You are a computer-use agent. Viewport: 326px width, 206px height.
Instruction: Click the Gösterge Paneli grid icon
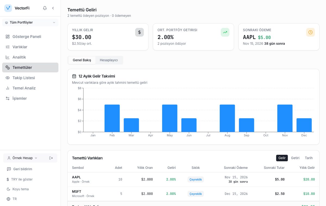tap(8, 37)
